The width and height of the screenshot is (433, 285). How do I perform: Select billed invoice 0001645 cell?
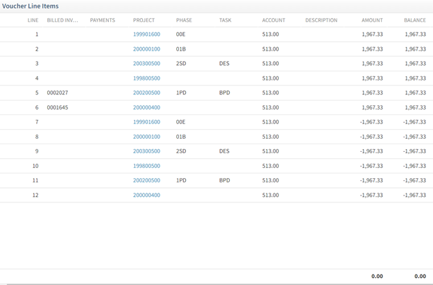(58, 107)
